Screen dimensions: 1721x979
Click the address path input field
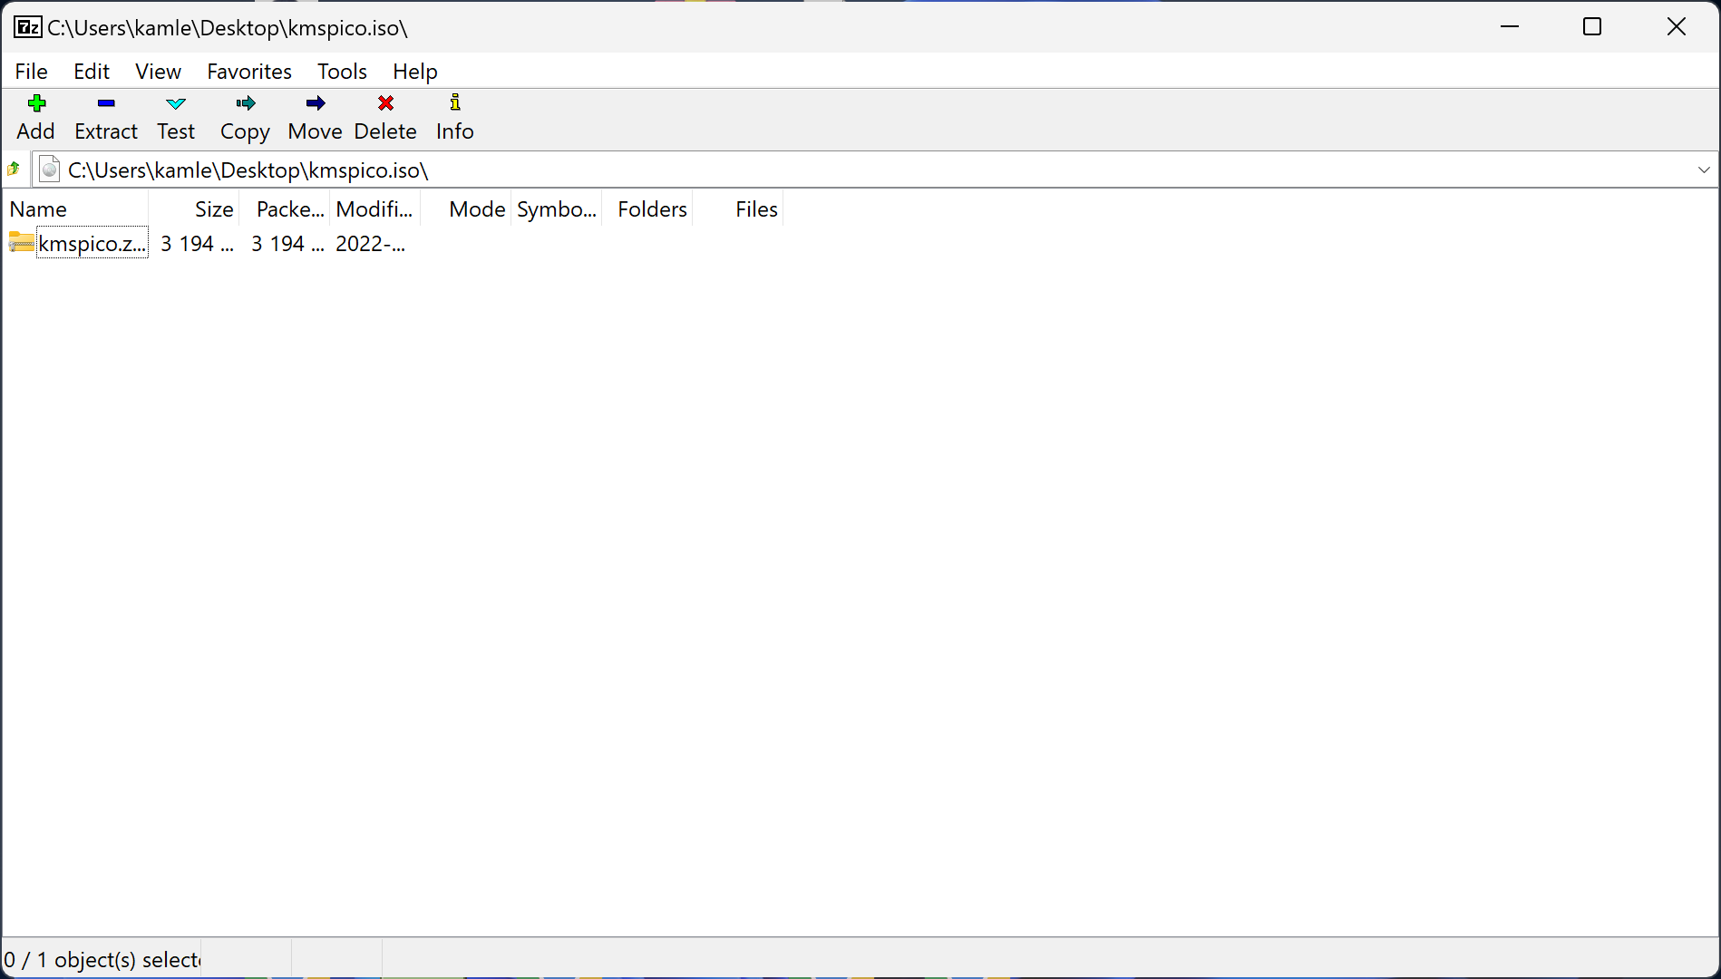pyautogui.click(x=875, y=170)
